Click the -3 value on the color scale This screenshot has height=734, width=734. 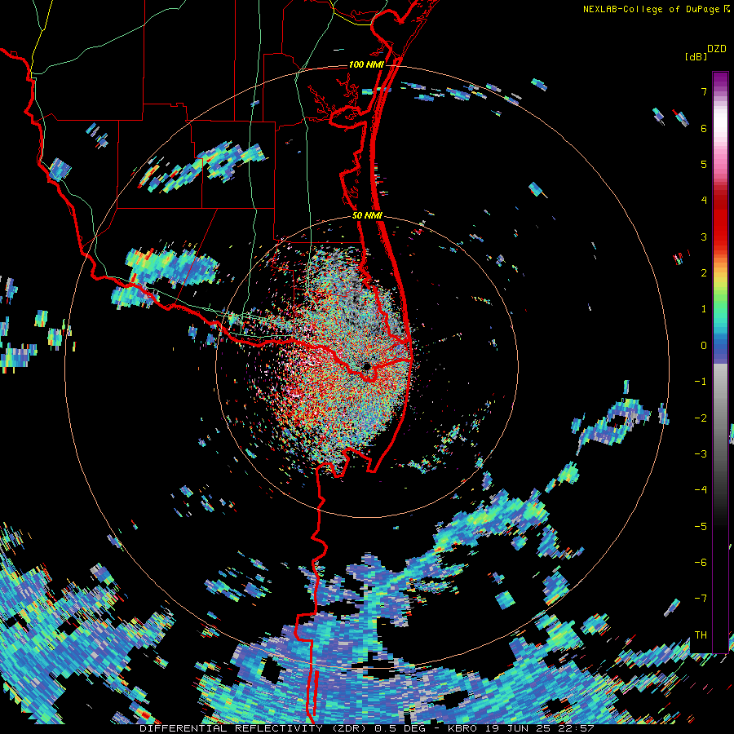(701, 454)
